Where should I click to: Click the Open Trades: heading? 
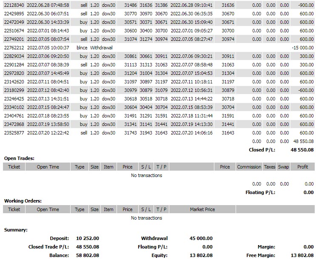(19, 158)
